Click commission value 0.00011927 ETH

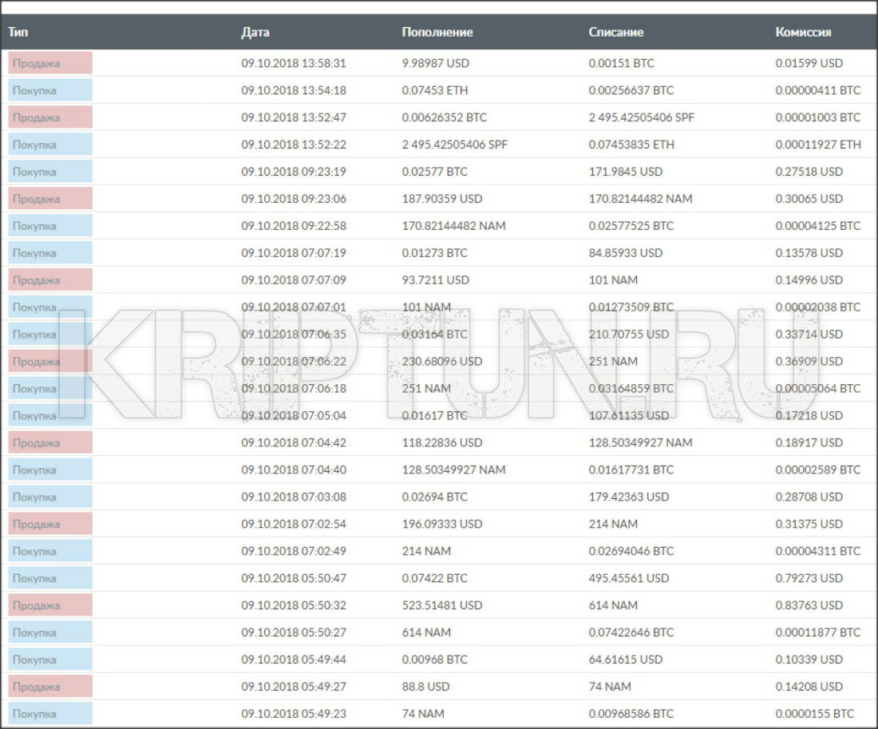pos(818,145)
